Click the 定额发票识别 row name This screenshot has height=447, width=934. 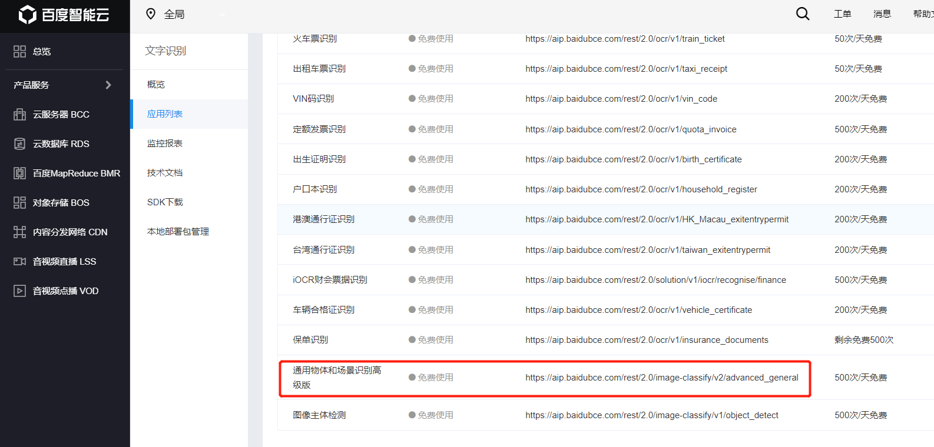[x=319, y=129]
